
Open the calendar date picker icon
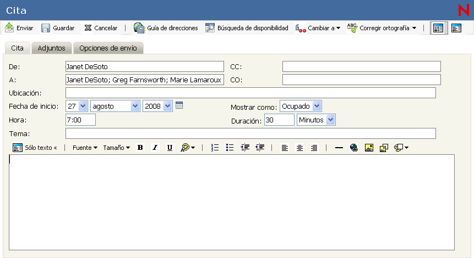tap(179, 105)
